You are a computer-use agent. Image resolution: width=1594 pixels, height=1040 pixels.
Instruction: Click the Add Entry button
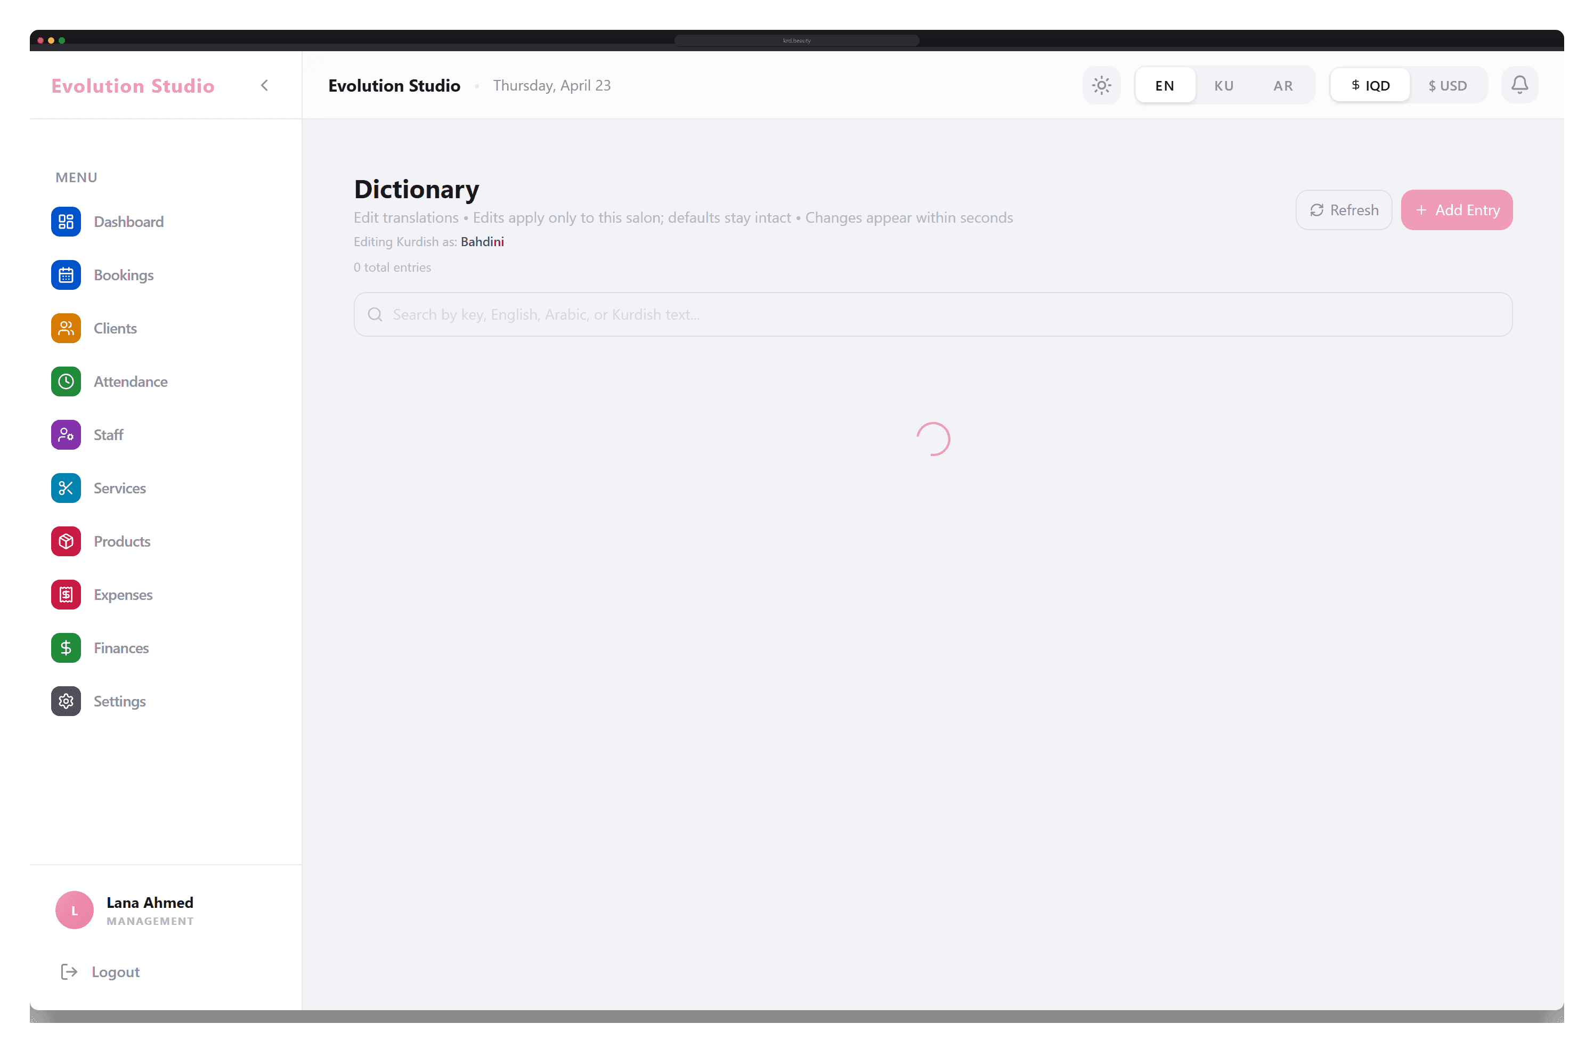pyautogui.click(x=1456, y=210)
